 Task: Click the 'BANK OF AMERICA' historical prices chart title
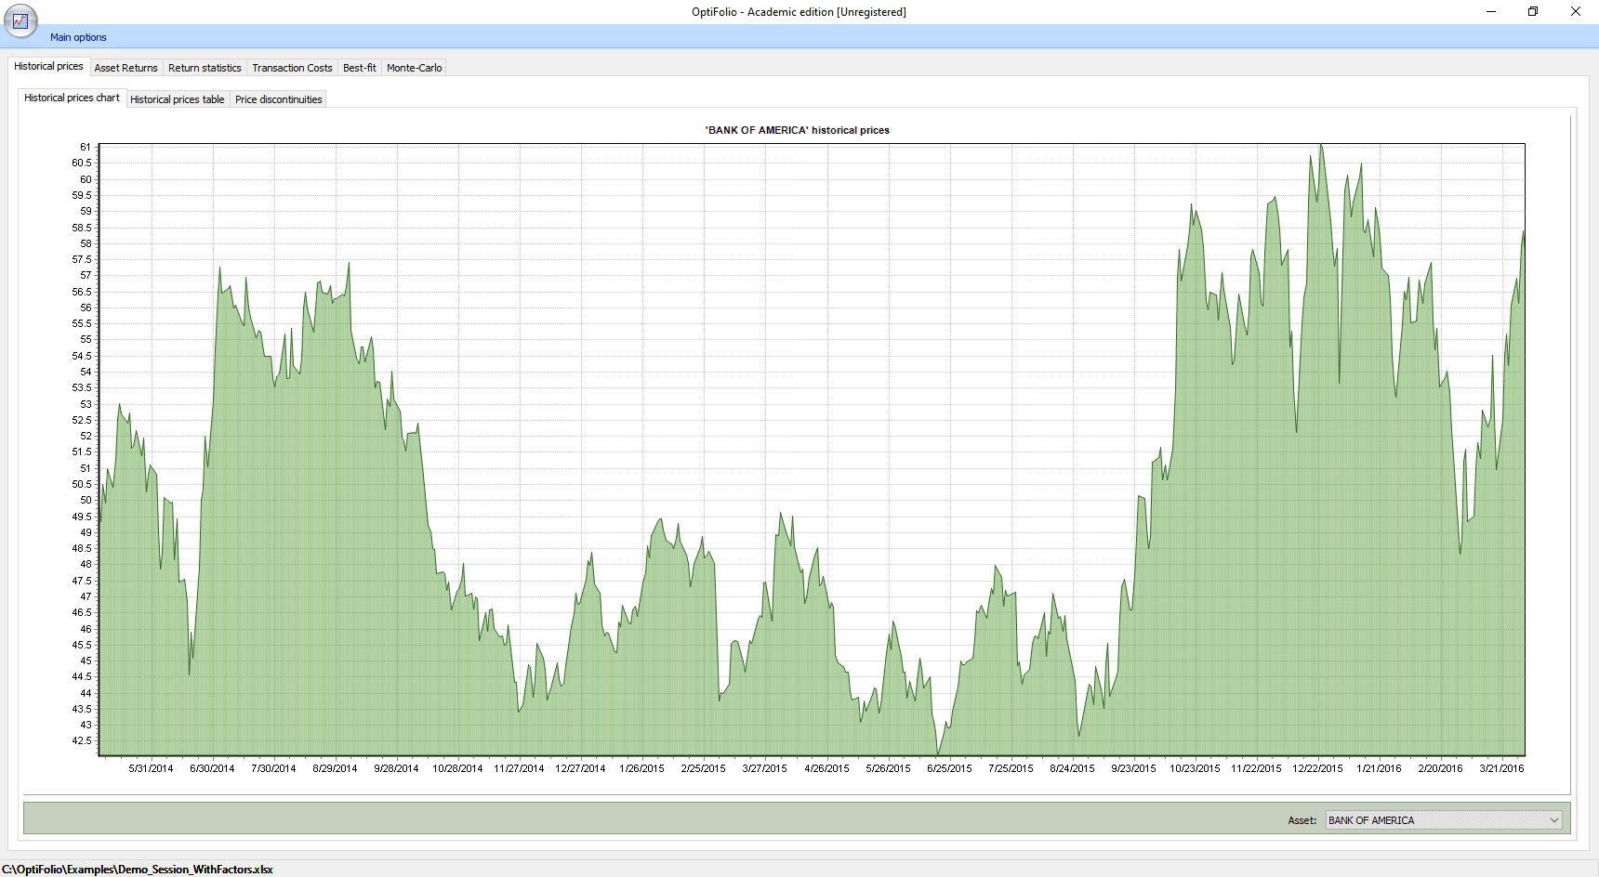pyautogui.click(x=798, y=130)
